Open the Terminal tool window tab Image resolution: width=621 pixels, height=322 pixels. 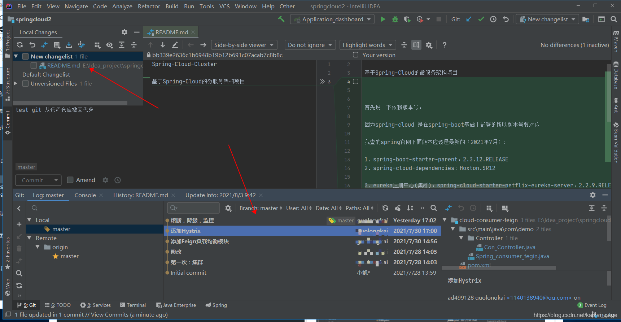pos(133,305)
